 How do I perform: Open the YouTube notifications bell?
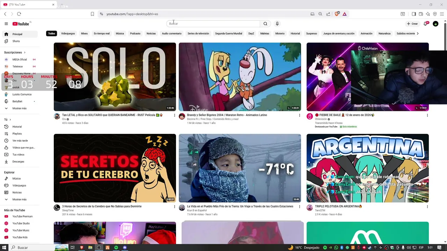426,24
